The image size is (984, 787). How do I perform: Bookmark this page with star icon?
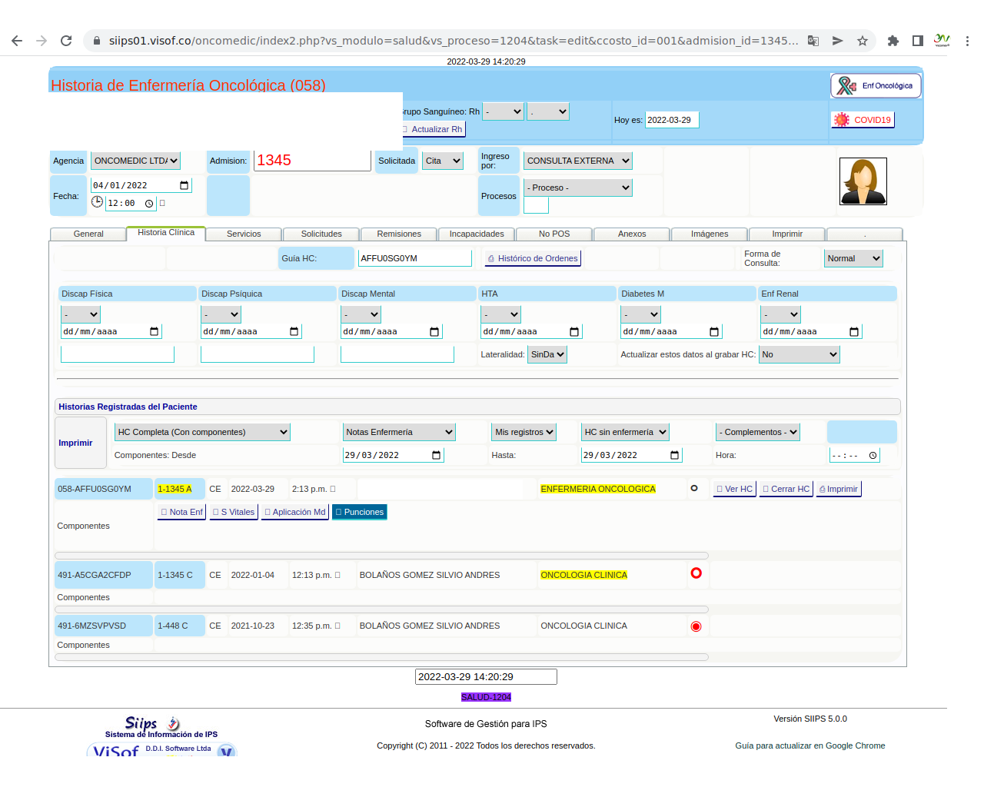863,41
